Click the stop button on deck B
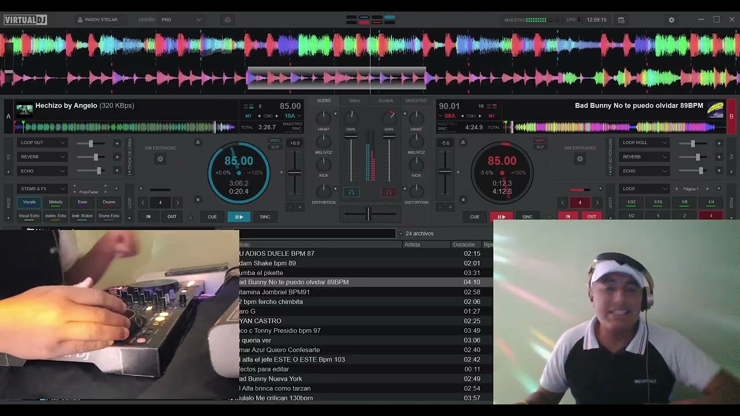The image size is (740, 416). pyautogui.click(x=462, y=200)
